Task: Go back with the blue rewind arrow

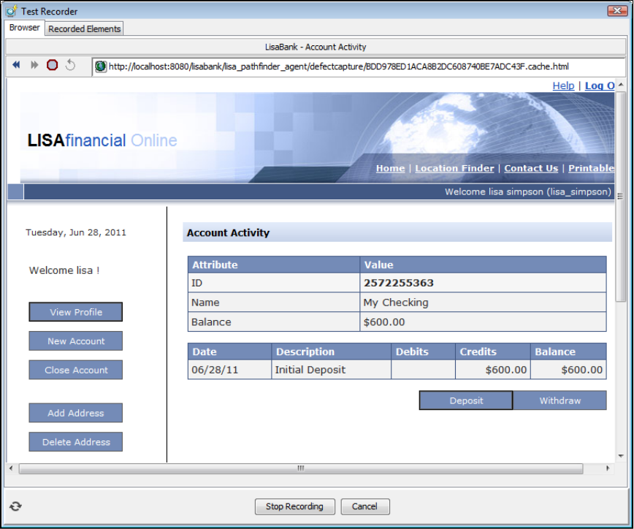Action: 16,65
